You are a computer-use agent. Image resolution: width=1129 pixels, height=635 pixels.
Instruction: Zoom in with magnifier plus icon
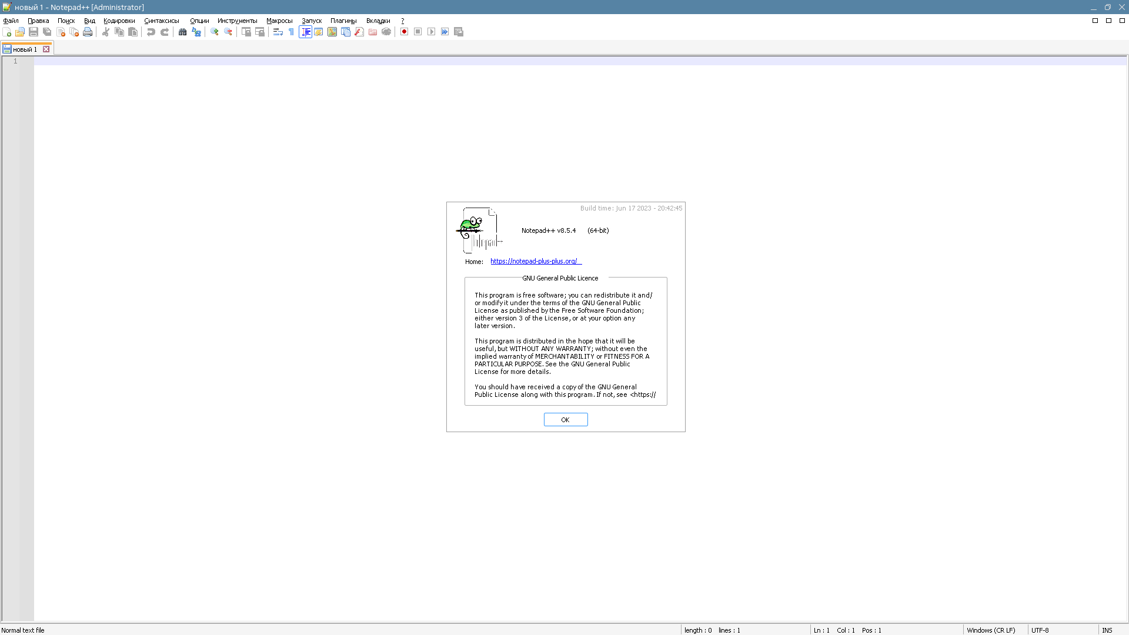pyautogui.click(x=215, y=32)
